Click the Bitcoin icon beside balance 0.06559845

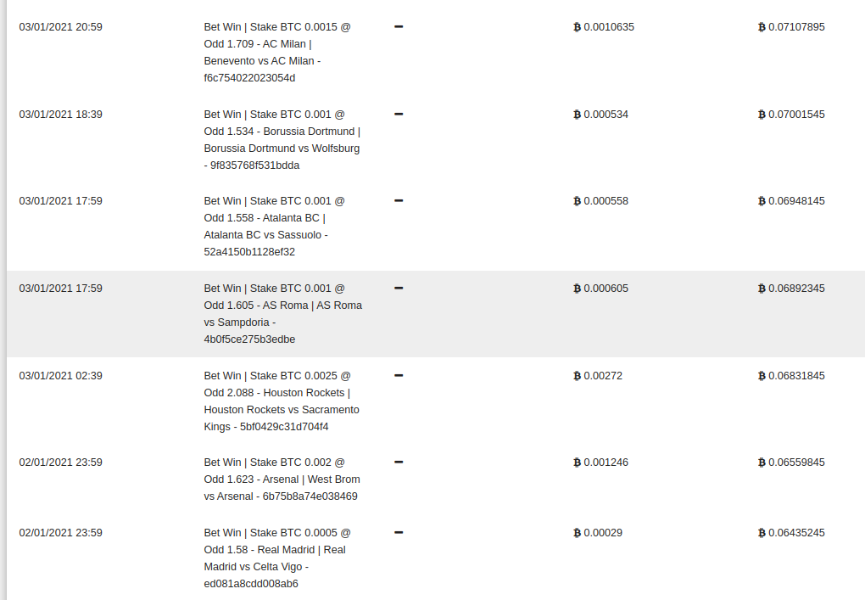pos(762,463)
